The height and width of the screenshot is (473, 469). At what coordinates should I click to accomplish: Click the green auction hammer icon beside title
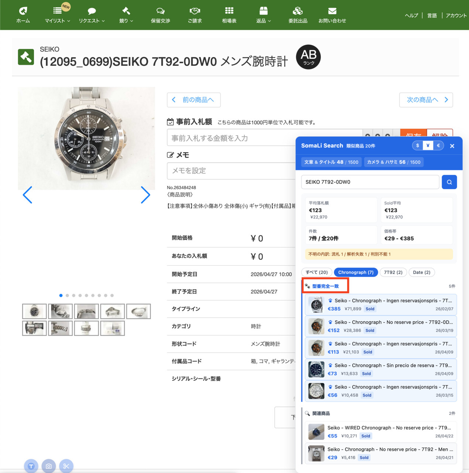pos(26,57)
